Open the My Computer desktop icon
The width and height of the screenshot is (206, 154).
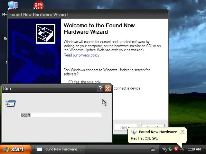(13, 5)
